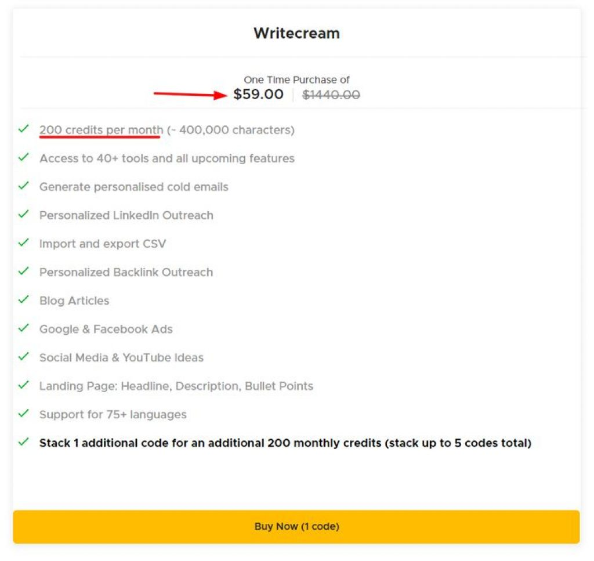
Task: Click the Personalized Backlink Outreach feature text
Action: click(x=126, y=272)
